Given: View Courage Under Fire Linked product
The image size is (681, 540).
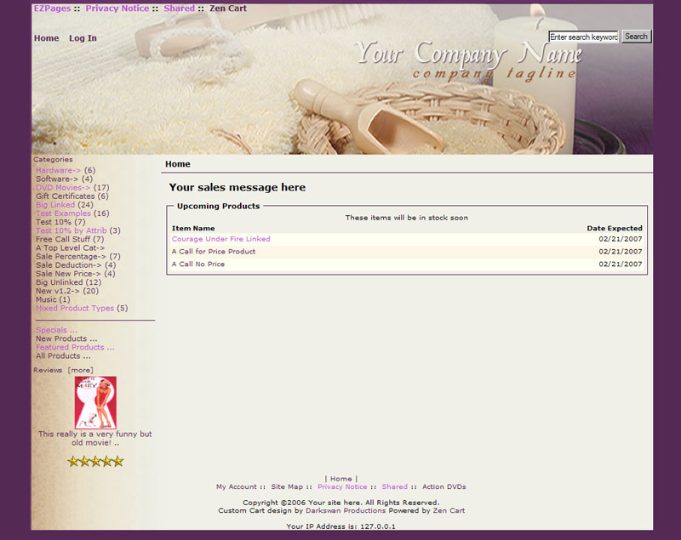Looking at the screenshot, I should 220,239.
